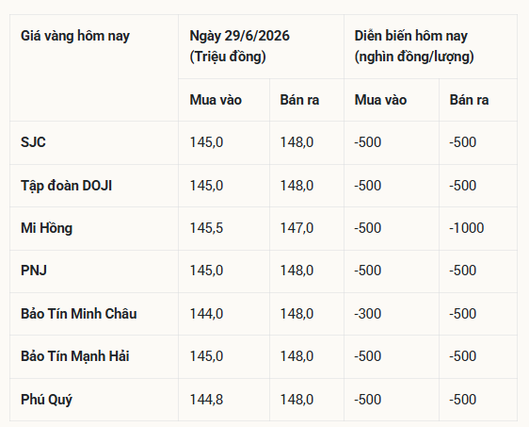Click PNJ sell price 148,0
Viewport: 529px width, 427px height.
pos(297,271)
